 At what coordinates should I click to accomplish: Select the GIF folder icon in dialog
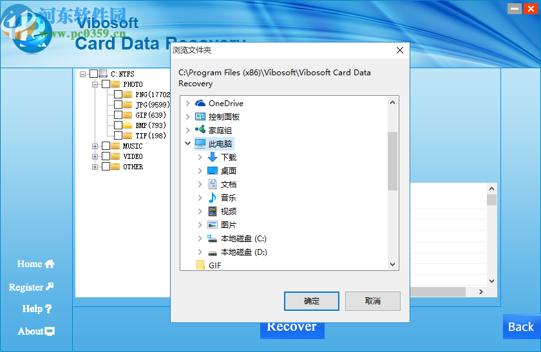coord(200,265)
